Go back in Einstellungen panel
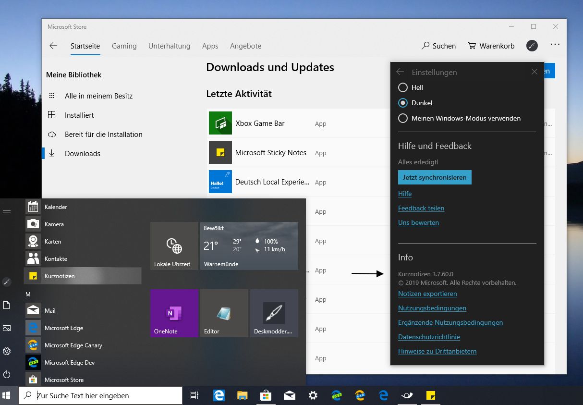This screenshot has width=583, height=405. 400,72
